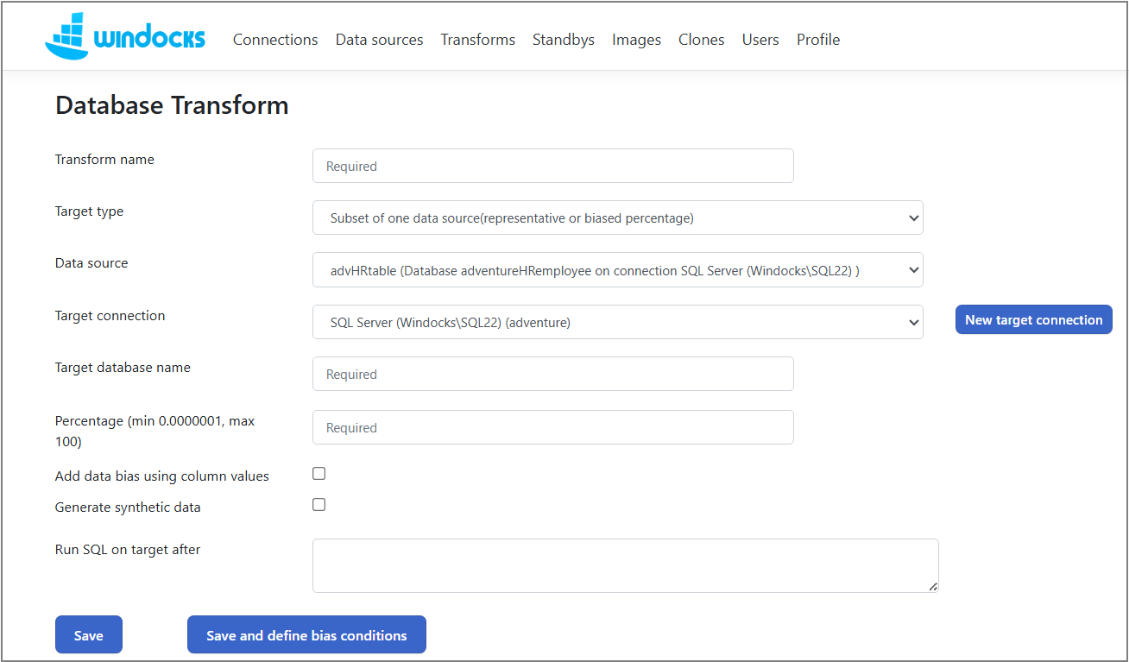Click the Target database name field
Image resolution: width=1129 pixels, height=662 pixels.
[552, 373]
